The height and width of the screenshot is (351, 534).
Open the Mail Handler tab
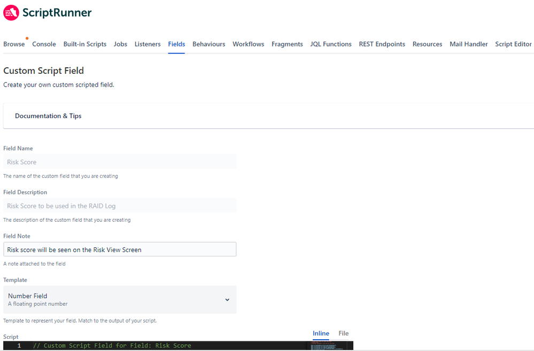click(x=469, y=44)
